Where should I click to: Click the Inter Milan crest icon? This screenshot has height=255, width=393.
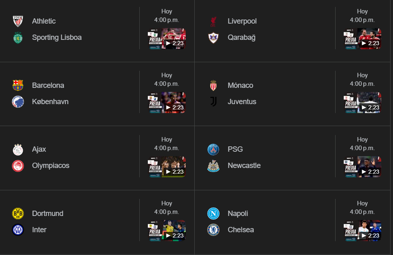tap(18, 230)
